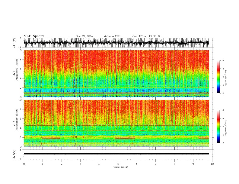This screenshot has width=239, height=184.
Task: Select the date 'Dec.28, 2024'
Action: pyautogui.click(x=84, y=36)
